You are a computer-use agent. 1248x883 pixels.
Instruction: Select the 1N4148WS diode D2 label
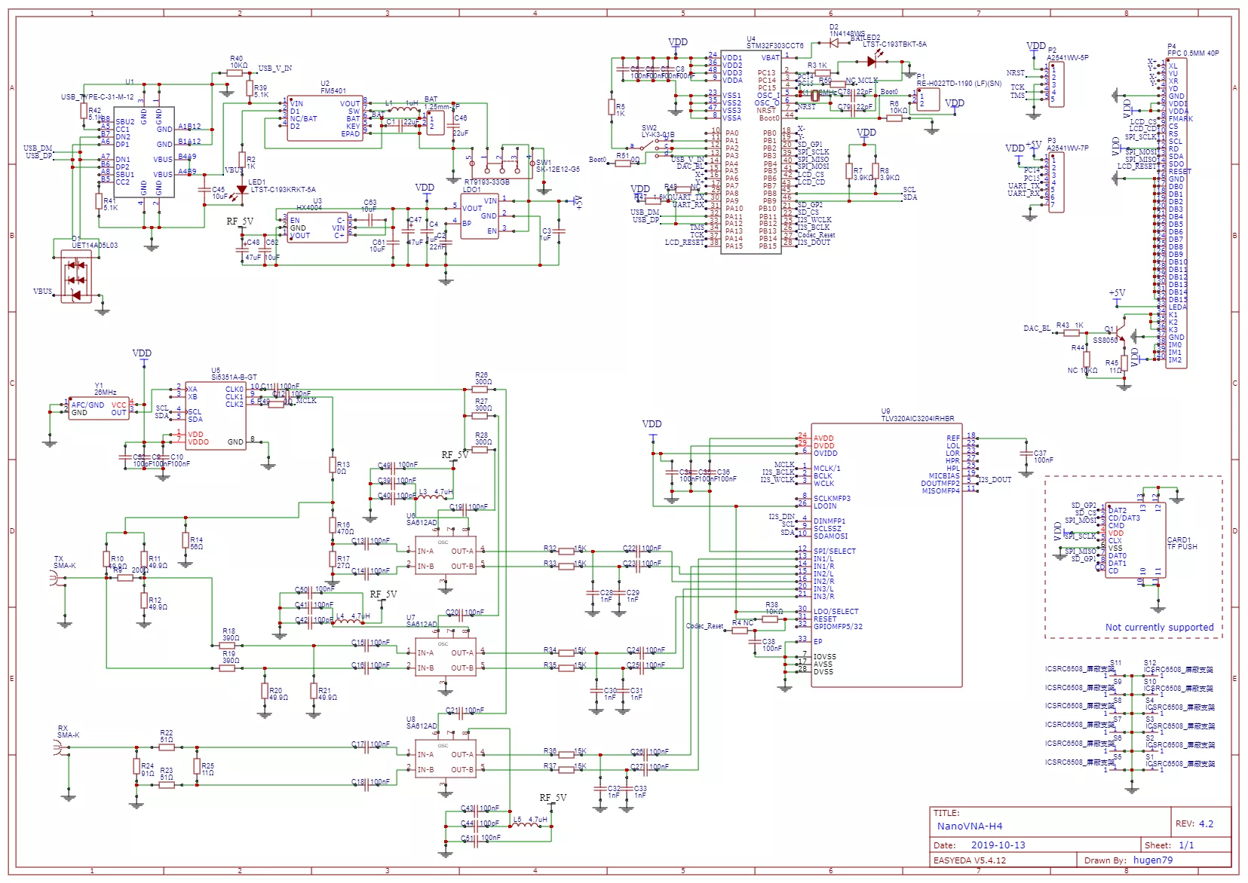coord(847,34)
